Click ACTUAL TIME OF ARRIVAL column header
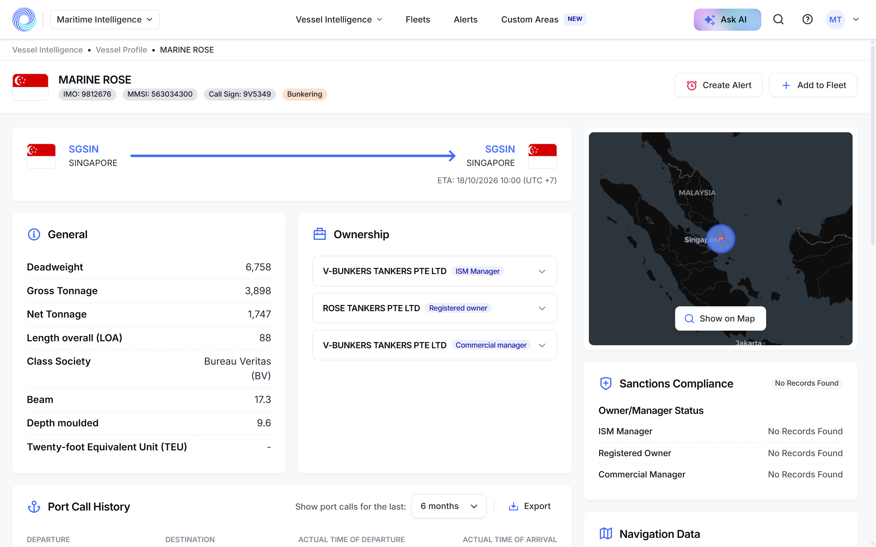Viewport: 876px width, 547px height. [x=510, y=539]
